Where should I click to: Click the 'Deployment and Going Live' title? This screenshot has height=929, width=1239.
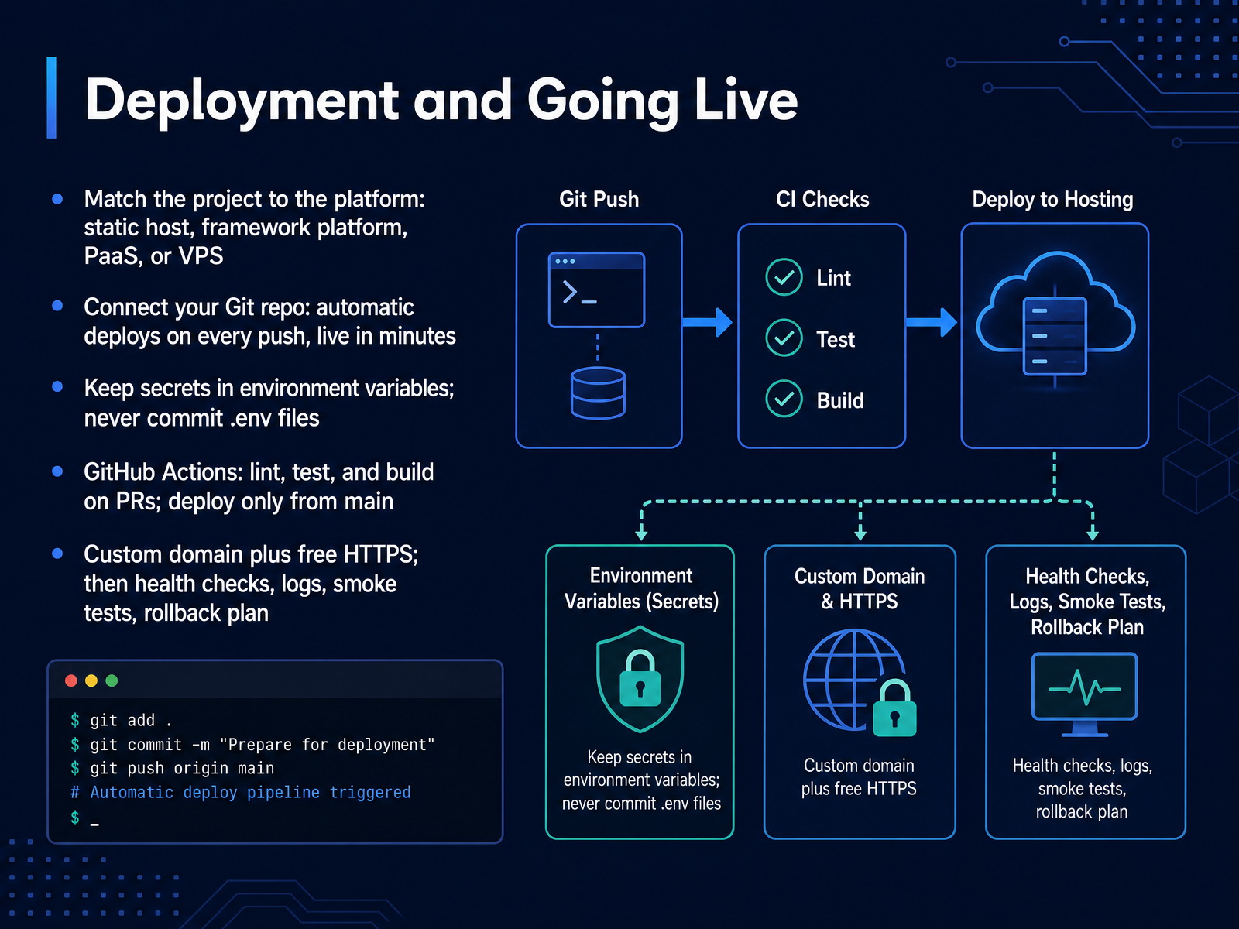(x=441, y=100)
